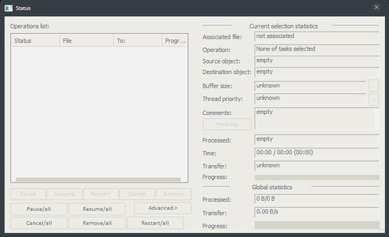Image resolution: width=389 pixels, height=237 pixels.
Task: Click the Thread priority field
Action: click(311, 98)
